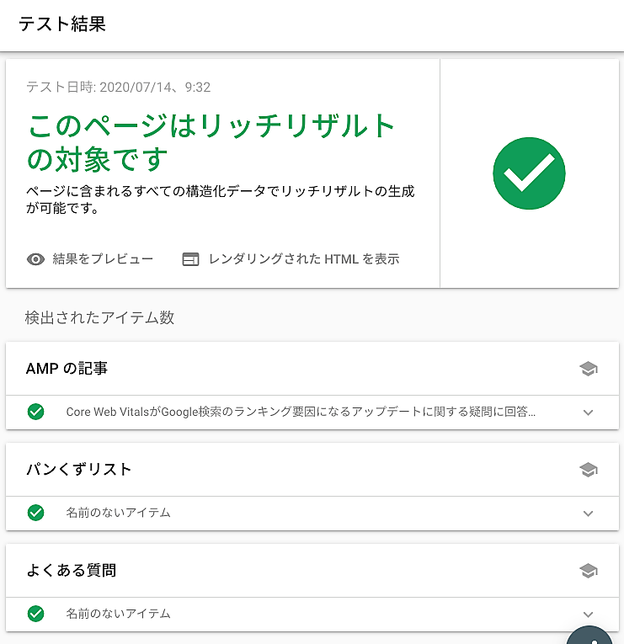This screenshot has width=624, height=644.
Task: Click the 名前のないアイテム text under パンくずリスト
Action: tap(118, 513)
